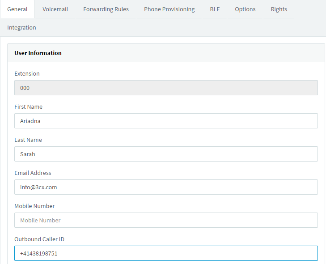The image size is (326, 264).
Task: Click the First Name label text
Action: (28, 106)
